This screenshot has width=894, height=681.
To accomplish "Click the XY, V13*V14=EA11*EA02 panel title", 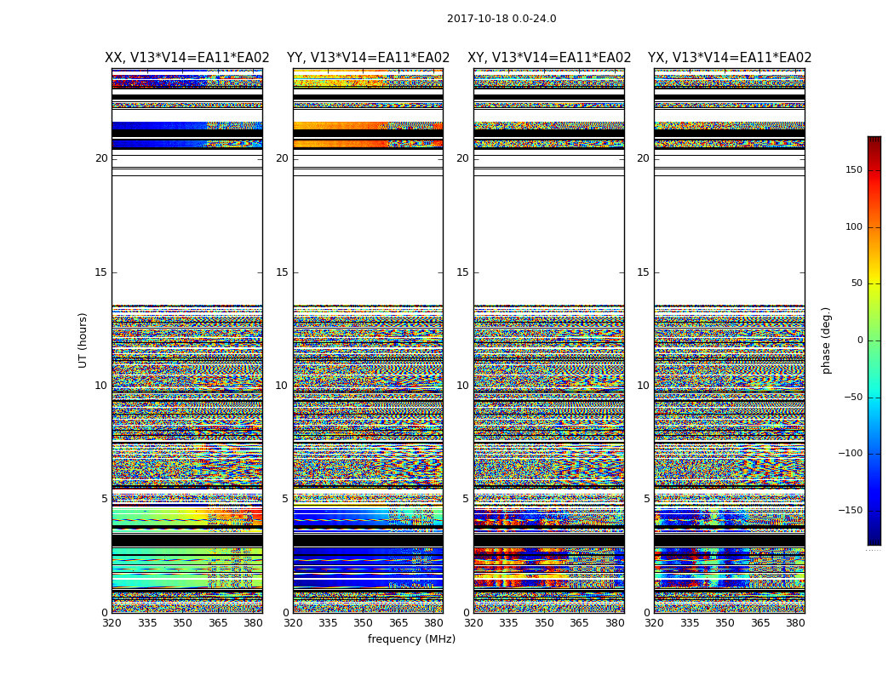I will pyautogui.click(x=549, y=58).
